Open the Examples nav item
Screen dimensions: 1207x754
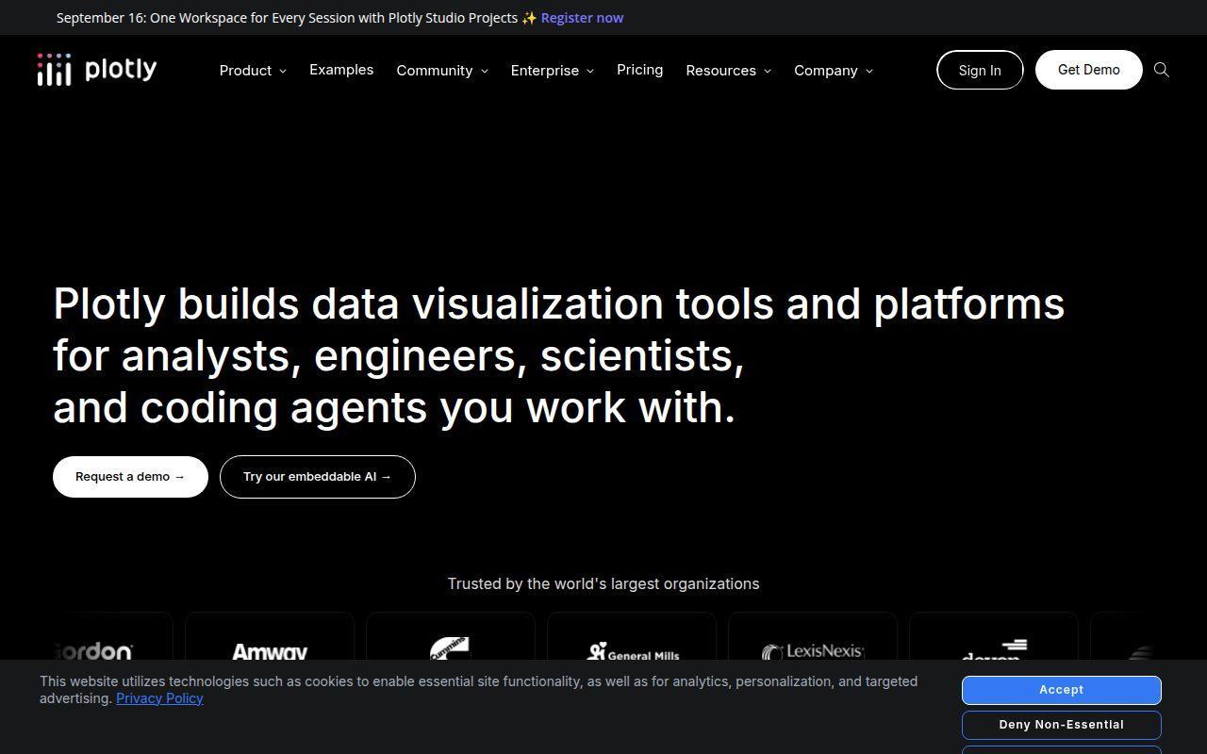pyautogui.click(x=341, y=70)
